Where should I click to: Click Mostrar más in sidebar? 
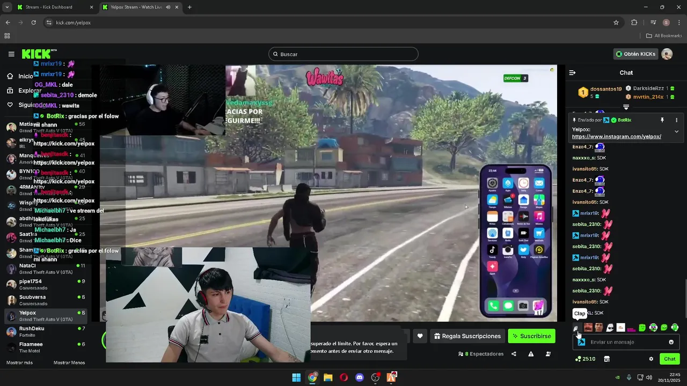(19, 363)
